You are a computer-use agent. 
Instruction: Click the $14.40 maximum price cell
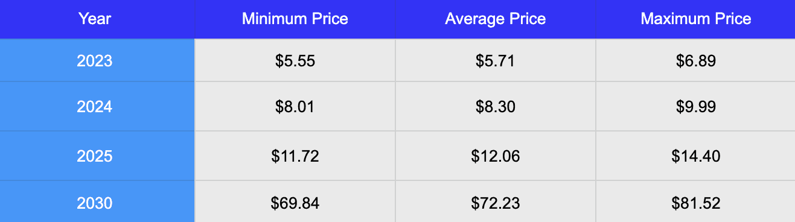[695, 156]
